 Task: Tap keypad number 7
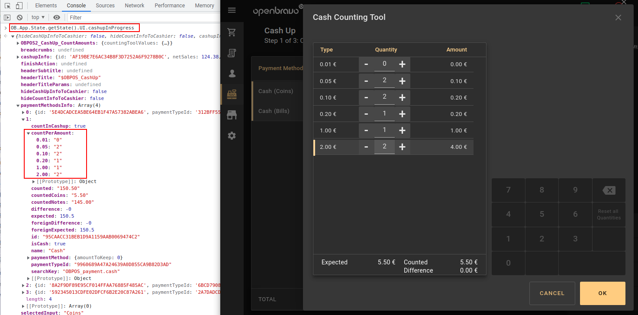508,190
